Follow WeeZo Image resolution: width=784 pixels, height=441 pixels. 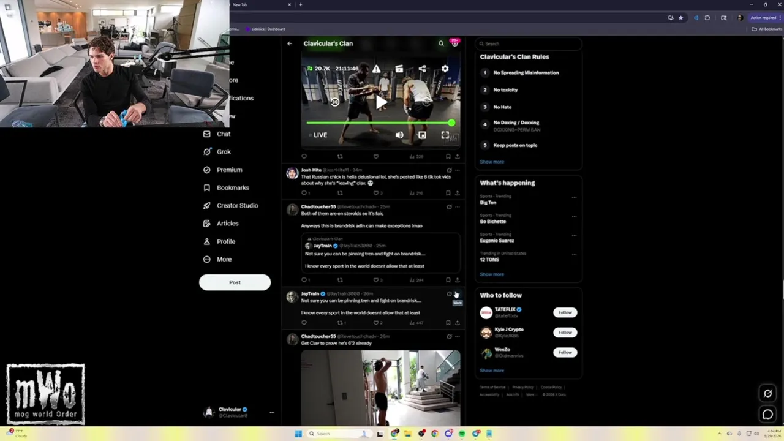coord(565,352)
